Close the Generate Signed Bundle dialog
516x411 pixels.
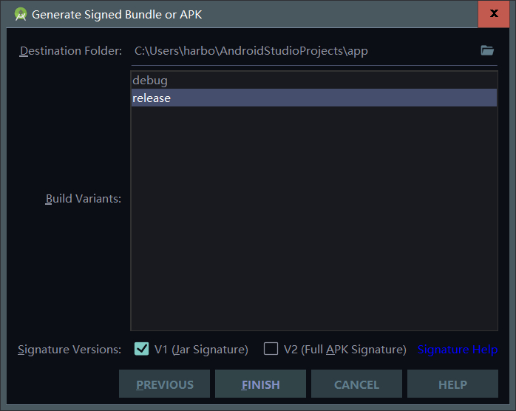[x=494, y=14]
